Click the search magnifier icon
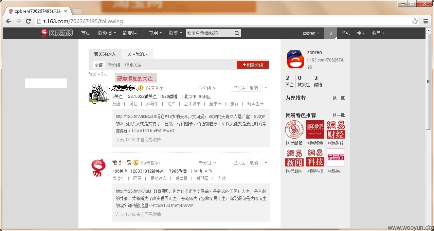Viewport: 434px width, 231px height. (x=237, y=33)
